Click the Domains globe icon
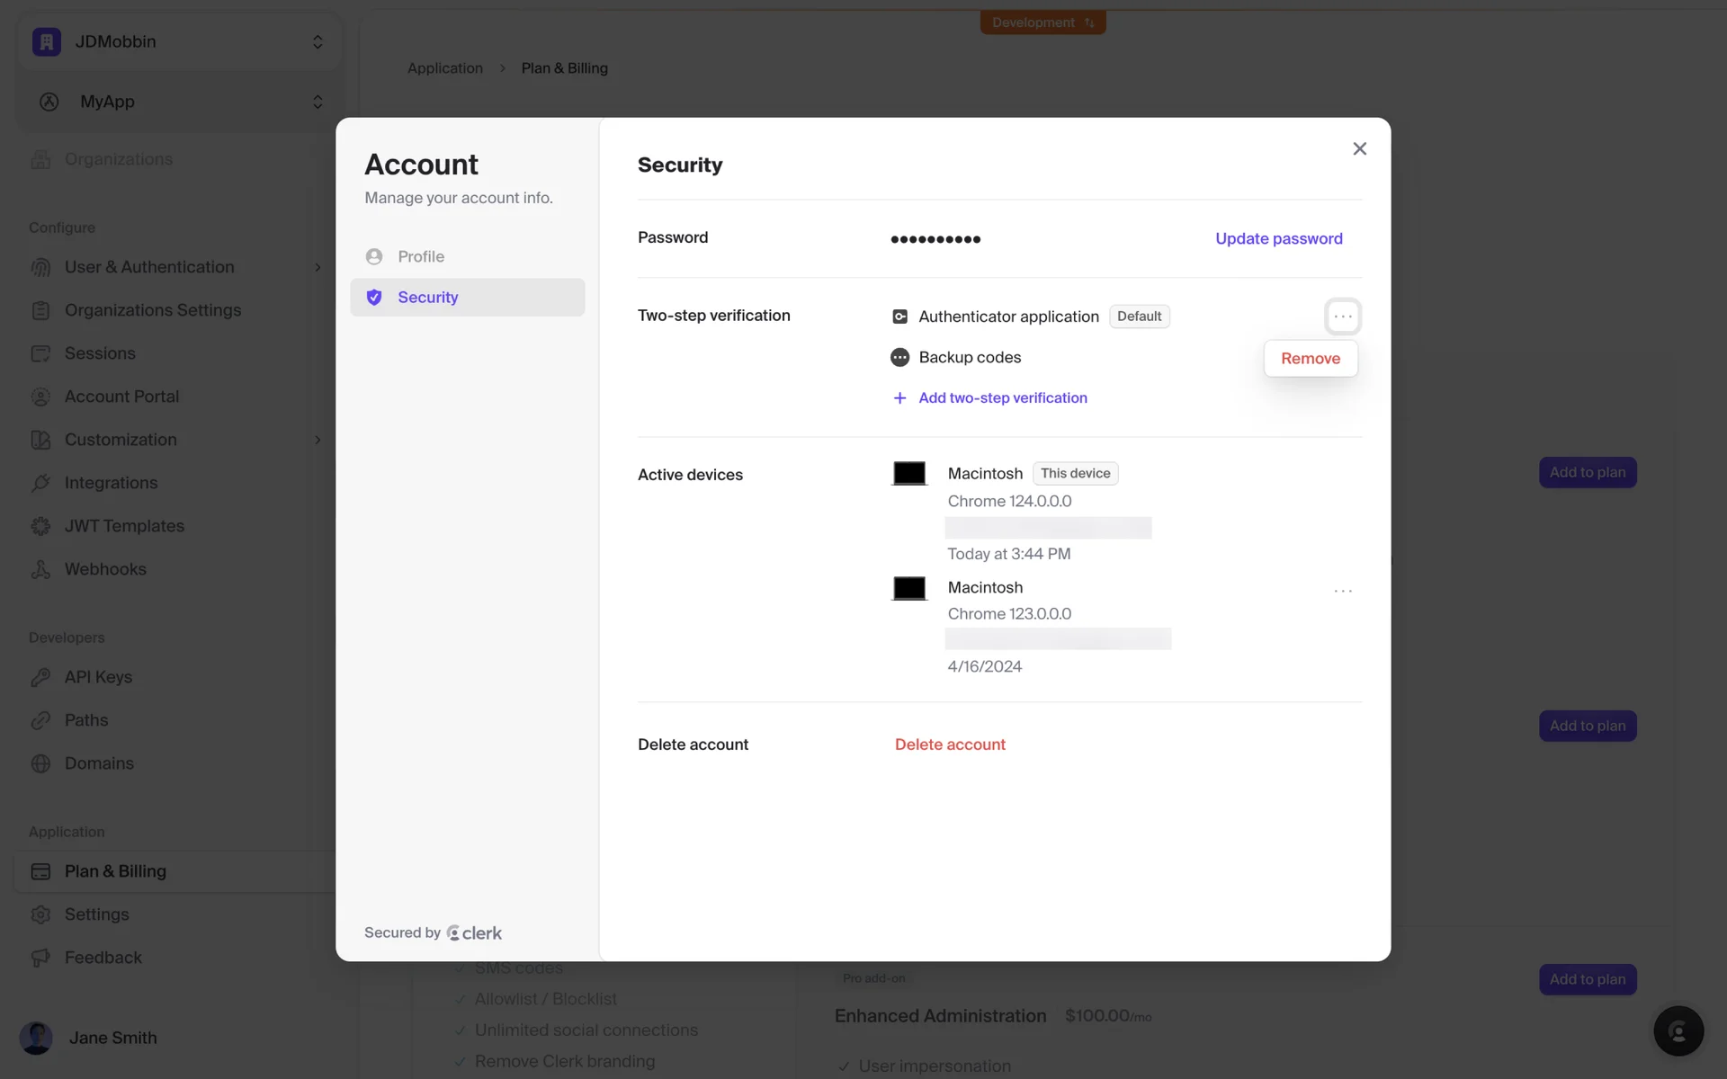This screenshot has width=1727, height=1079. [40, 763]
